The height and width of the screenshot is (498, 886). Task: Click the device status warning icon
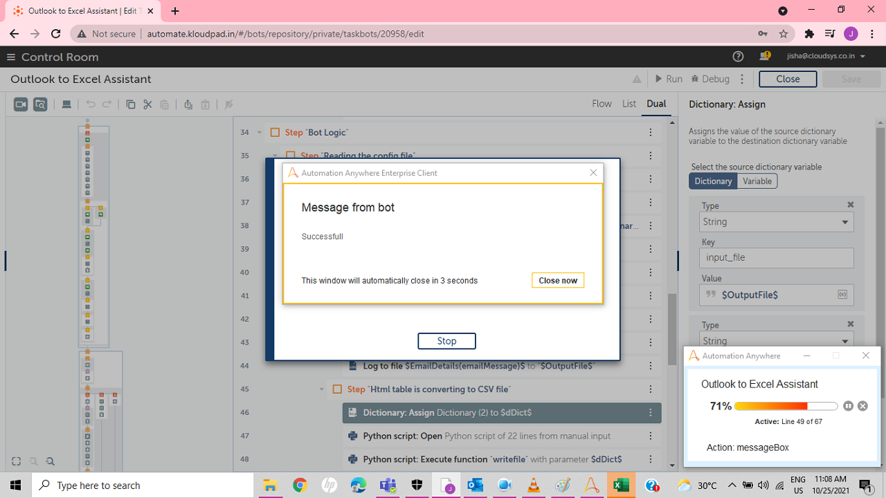[x=765, y=57]
